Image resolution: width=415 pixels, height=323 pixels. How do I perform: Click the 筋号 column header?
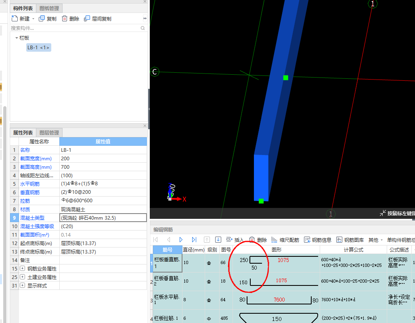(x=168, y=250)
